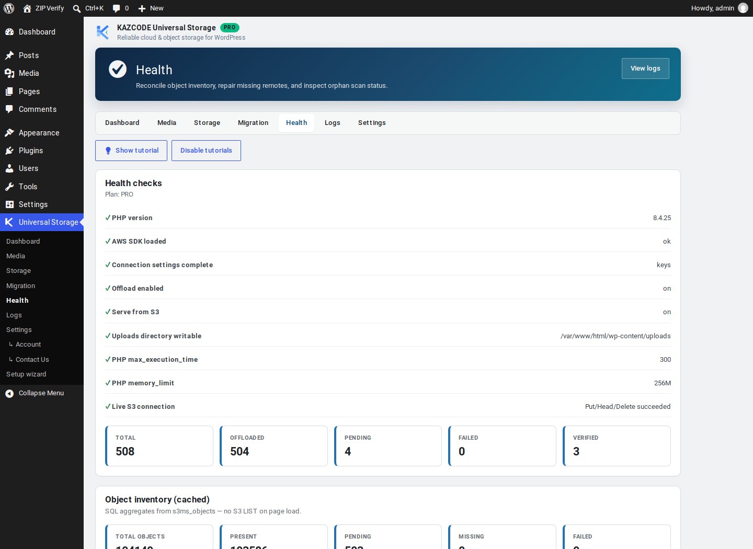Image resolution: width=753 pixels, height=549 pixels.
Task: Click the Users person icon
Action: coord(9,168)
